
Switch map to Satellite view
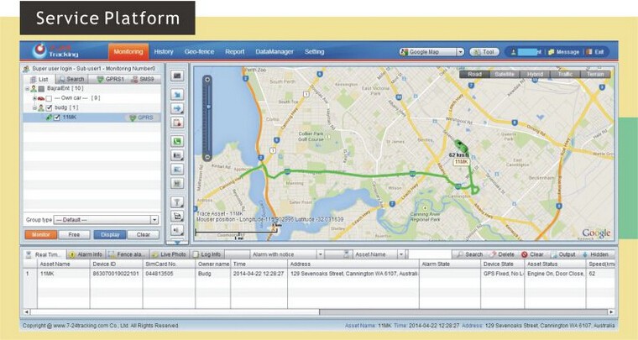tap(505, 74)
